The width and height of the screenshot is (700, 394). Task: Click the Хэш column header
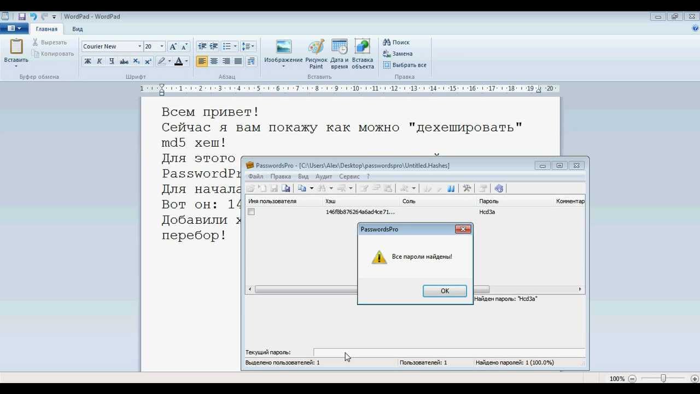361,201
